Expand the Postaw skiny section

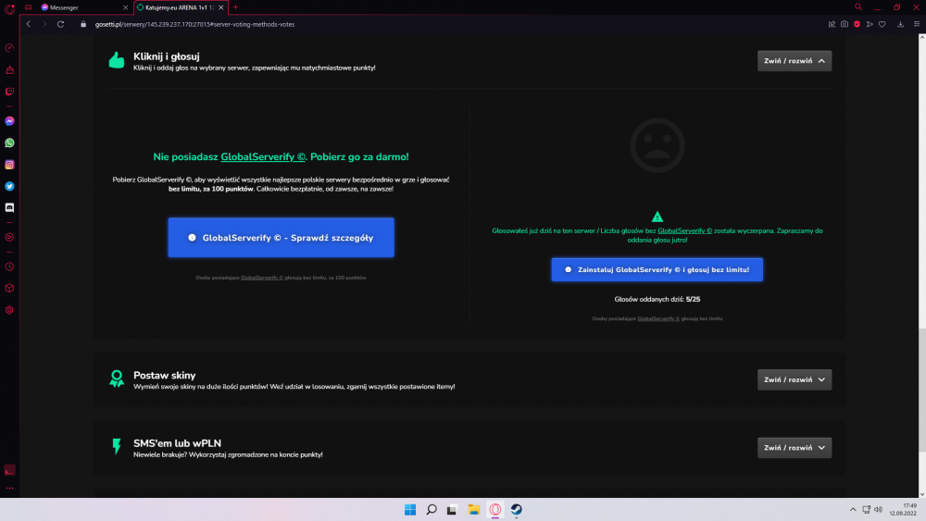point(795,379)
